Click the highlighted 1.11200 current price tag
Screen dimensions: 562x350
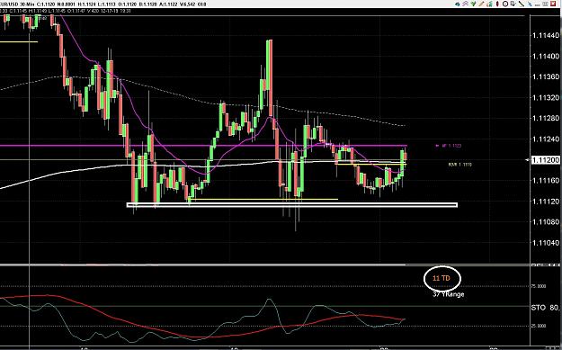coord(545,160)
